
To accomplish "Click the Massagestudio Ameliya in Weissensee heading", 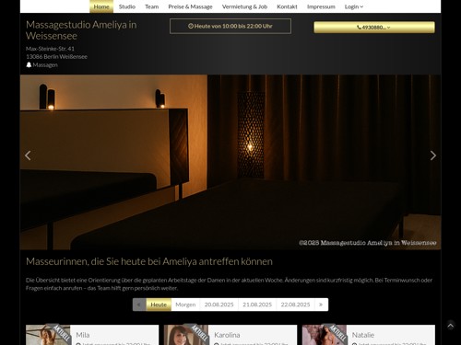I will click(81, 30).
